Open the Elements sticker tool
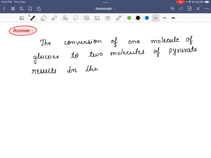 [x=86, y=18]
